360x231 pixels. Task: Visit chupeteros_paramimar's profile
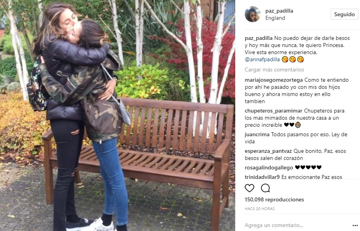[273, 111]
